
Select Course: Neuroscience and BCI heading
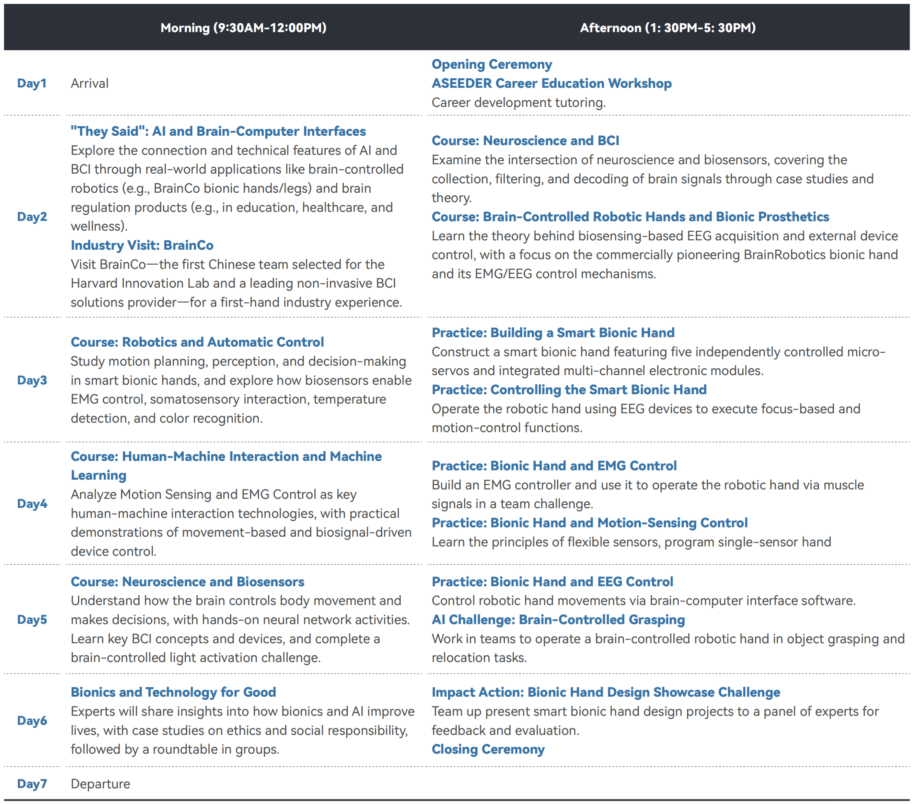click(525, 141)
